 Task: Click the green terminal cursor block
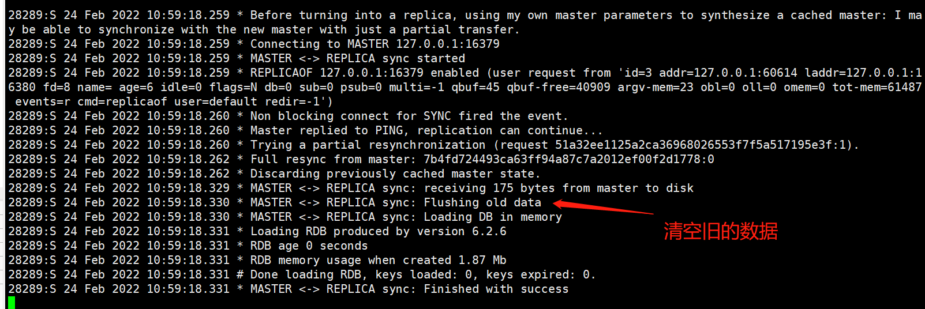12,303
